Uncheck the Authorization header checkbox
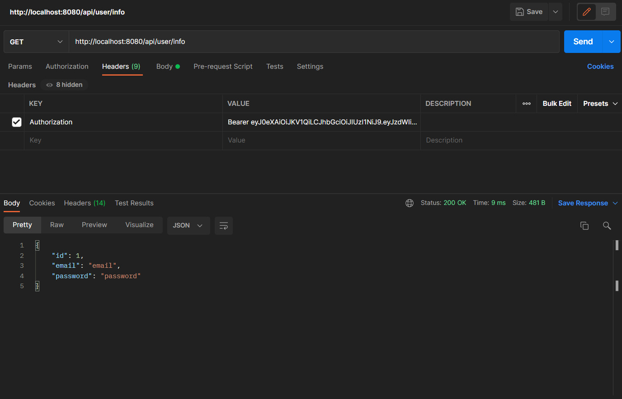622x399 pixels. (17, 122)
